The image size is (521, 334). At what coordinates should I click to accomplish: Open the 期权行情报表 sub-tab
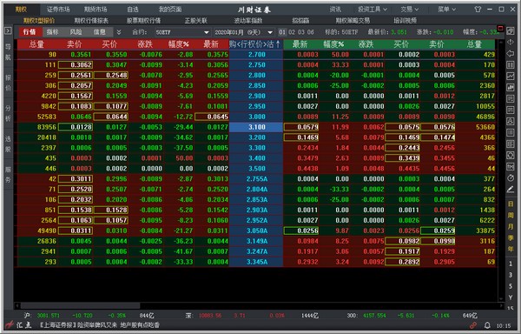91,21
